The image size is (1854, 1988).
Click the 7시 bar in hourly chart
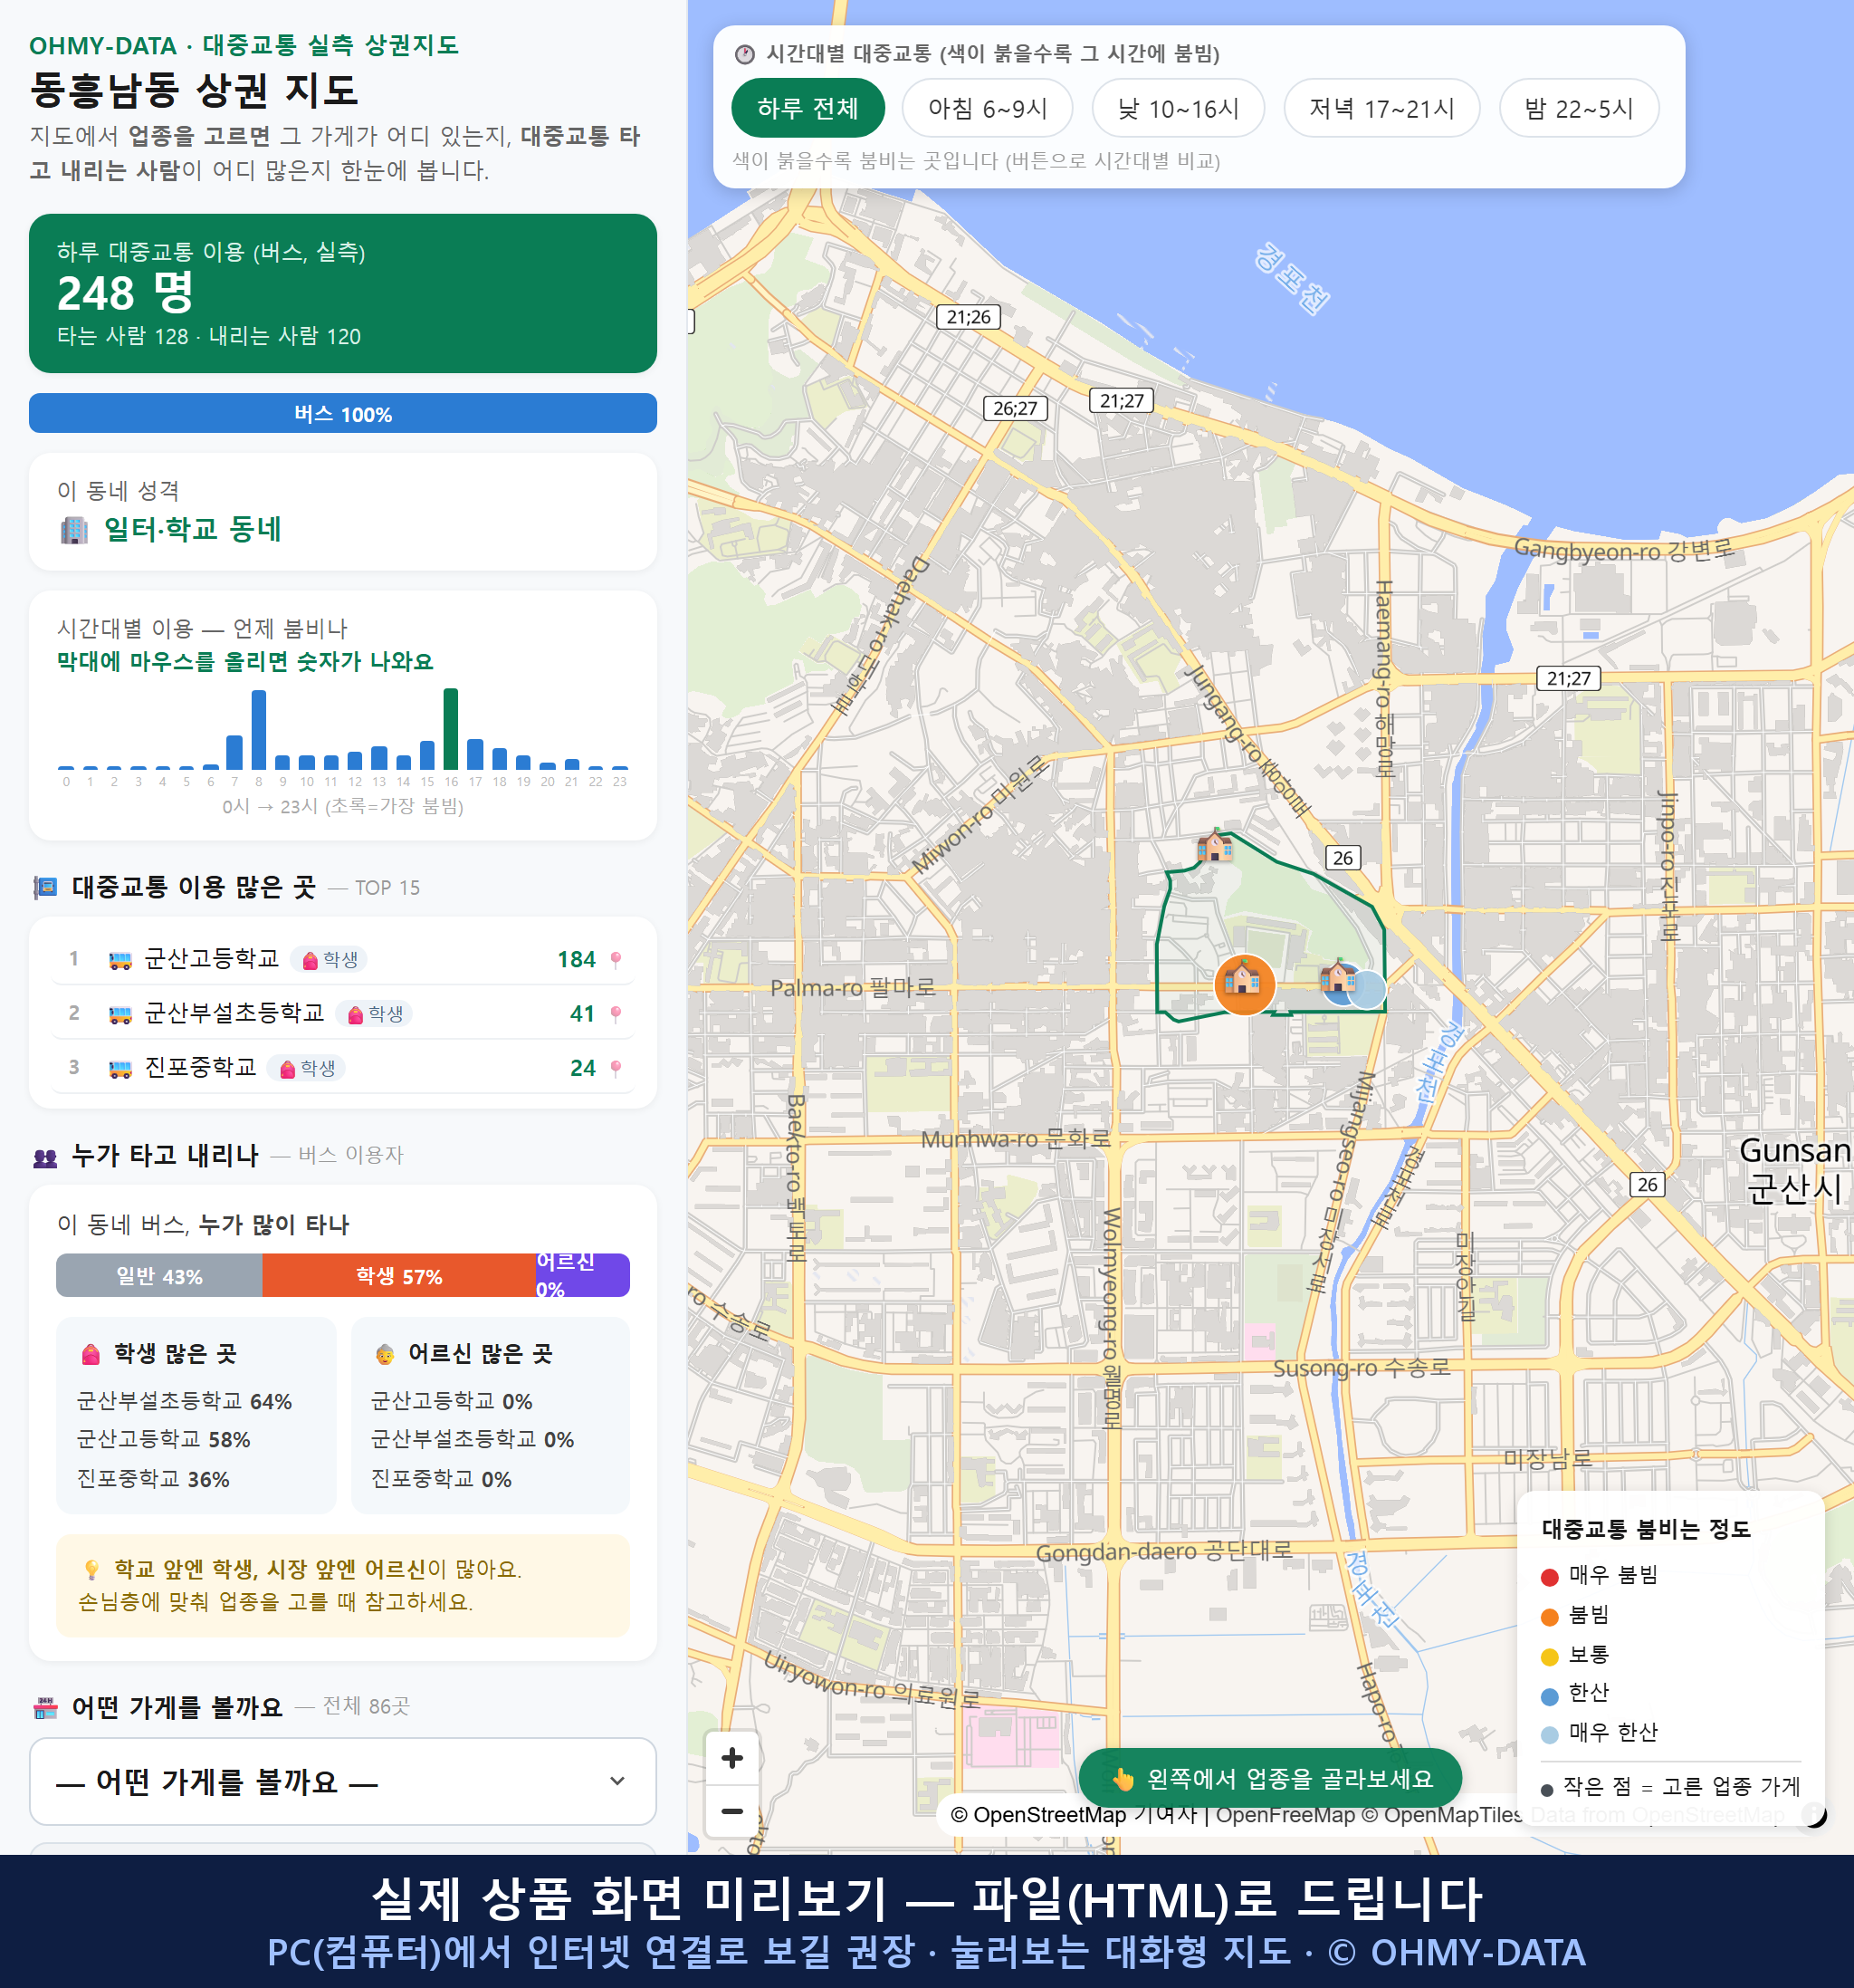[234, 752]
